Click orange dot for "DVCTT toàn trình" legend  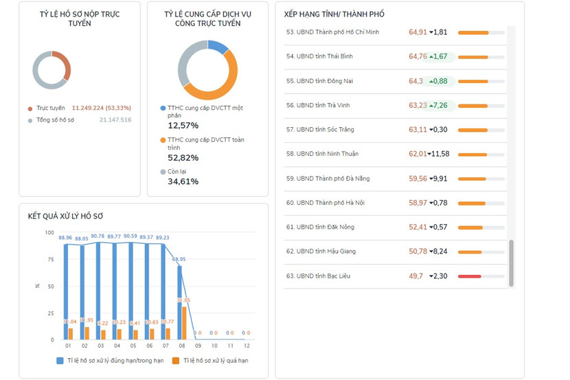[163, 140]
